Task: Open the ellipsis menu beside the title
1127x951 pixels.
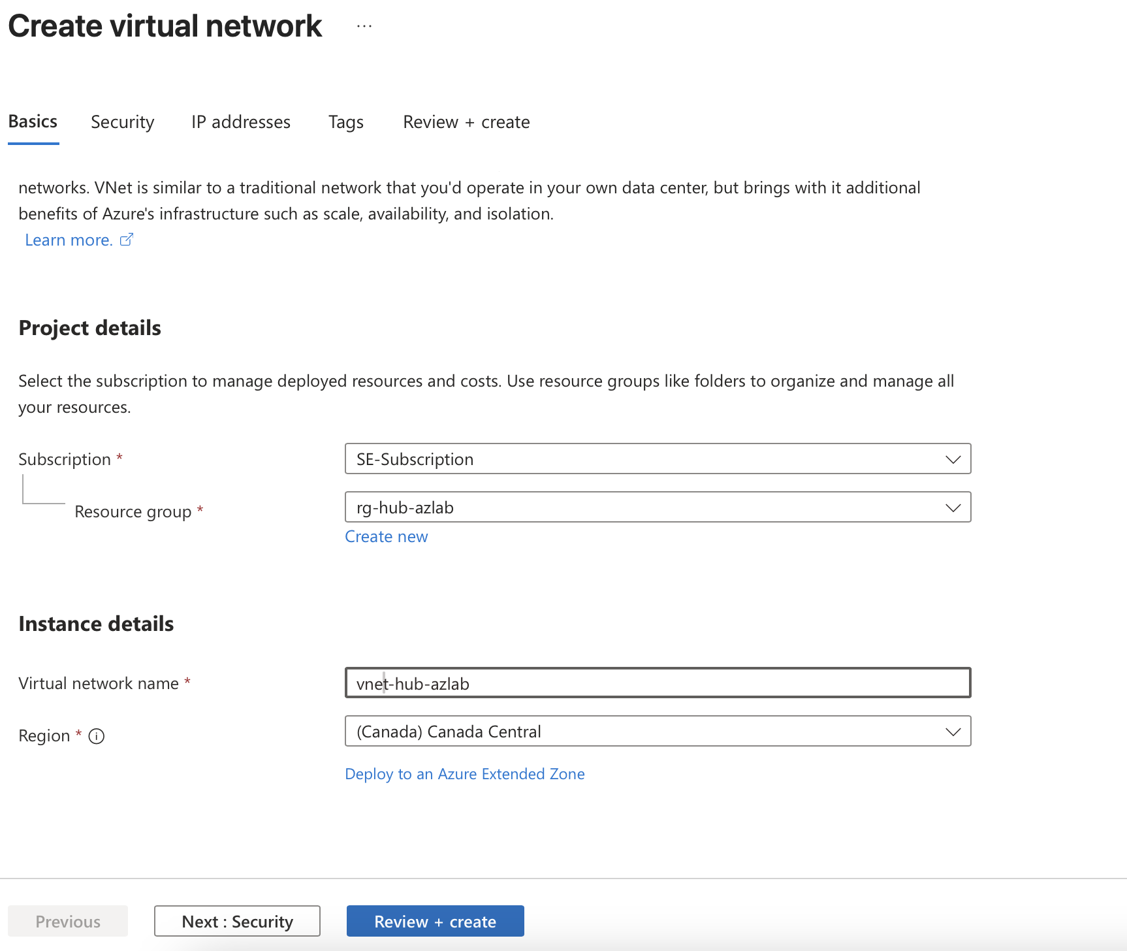Action: tap(364, 26)
